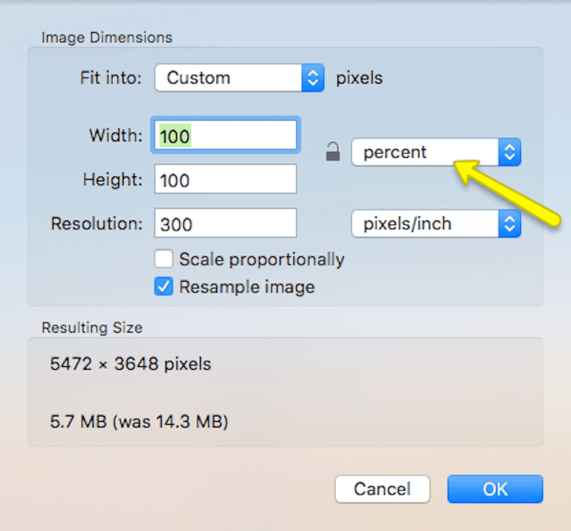
Task: Click the Scale proportionally label text
Action: pos(261,260)
